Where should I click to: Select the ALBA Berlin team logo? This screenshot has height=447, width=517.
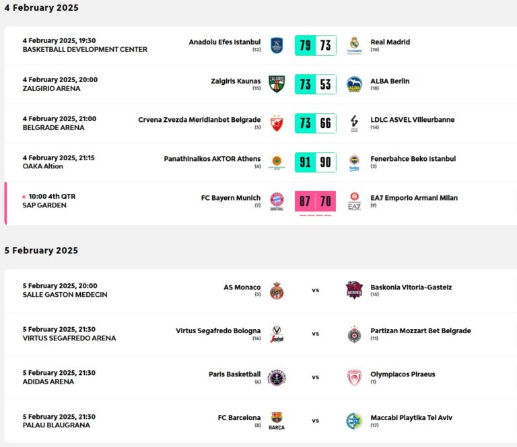(x=354, y=84)
